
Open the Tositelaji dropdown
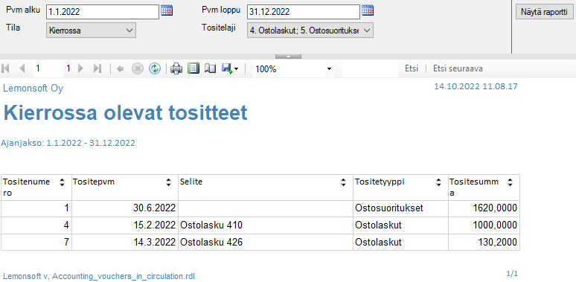click(x=310, y=31)
